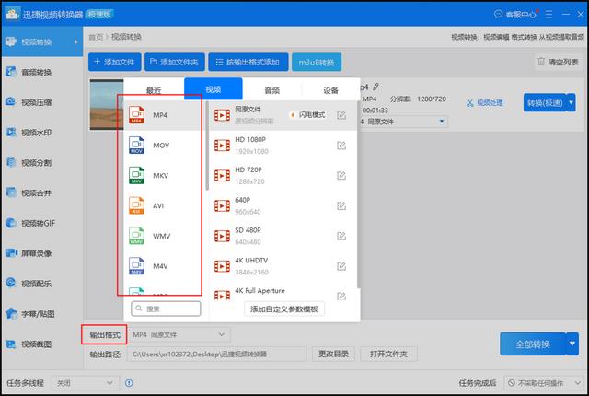Screen dimensions: 589x396
Task: Edit parameters for 4K UHDTV preset
Action: (x=341, y=266)
